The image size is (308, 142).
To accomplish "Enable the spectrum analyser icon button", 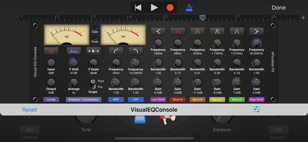I will coord(74,51).
